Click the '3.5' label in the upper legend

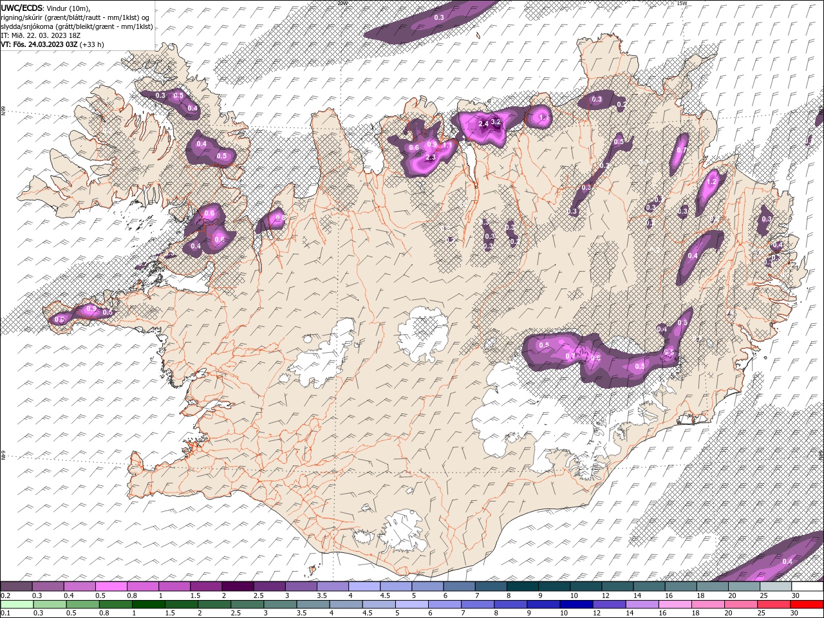tap(321, 595)
